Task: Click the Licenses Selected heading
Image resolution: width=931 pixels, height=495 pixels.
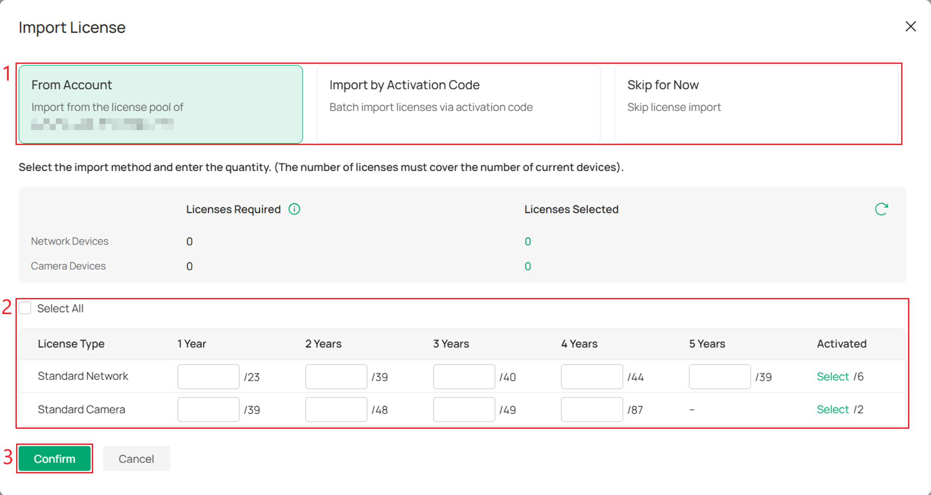Action: 571,209
